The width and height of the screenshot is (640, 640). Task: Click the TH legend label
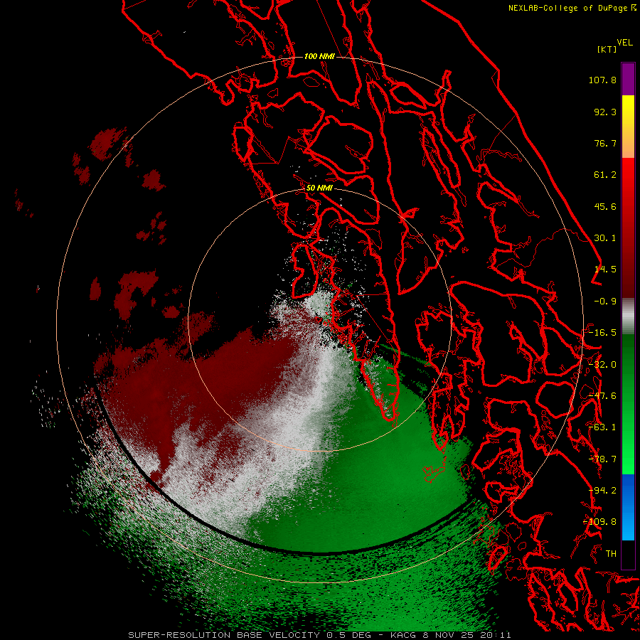(611, 554)
